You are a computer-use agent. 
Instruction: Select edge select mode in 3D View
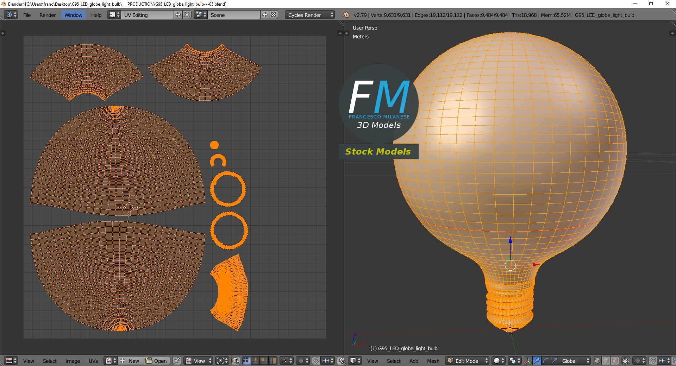606,361
